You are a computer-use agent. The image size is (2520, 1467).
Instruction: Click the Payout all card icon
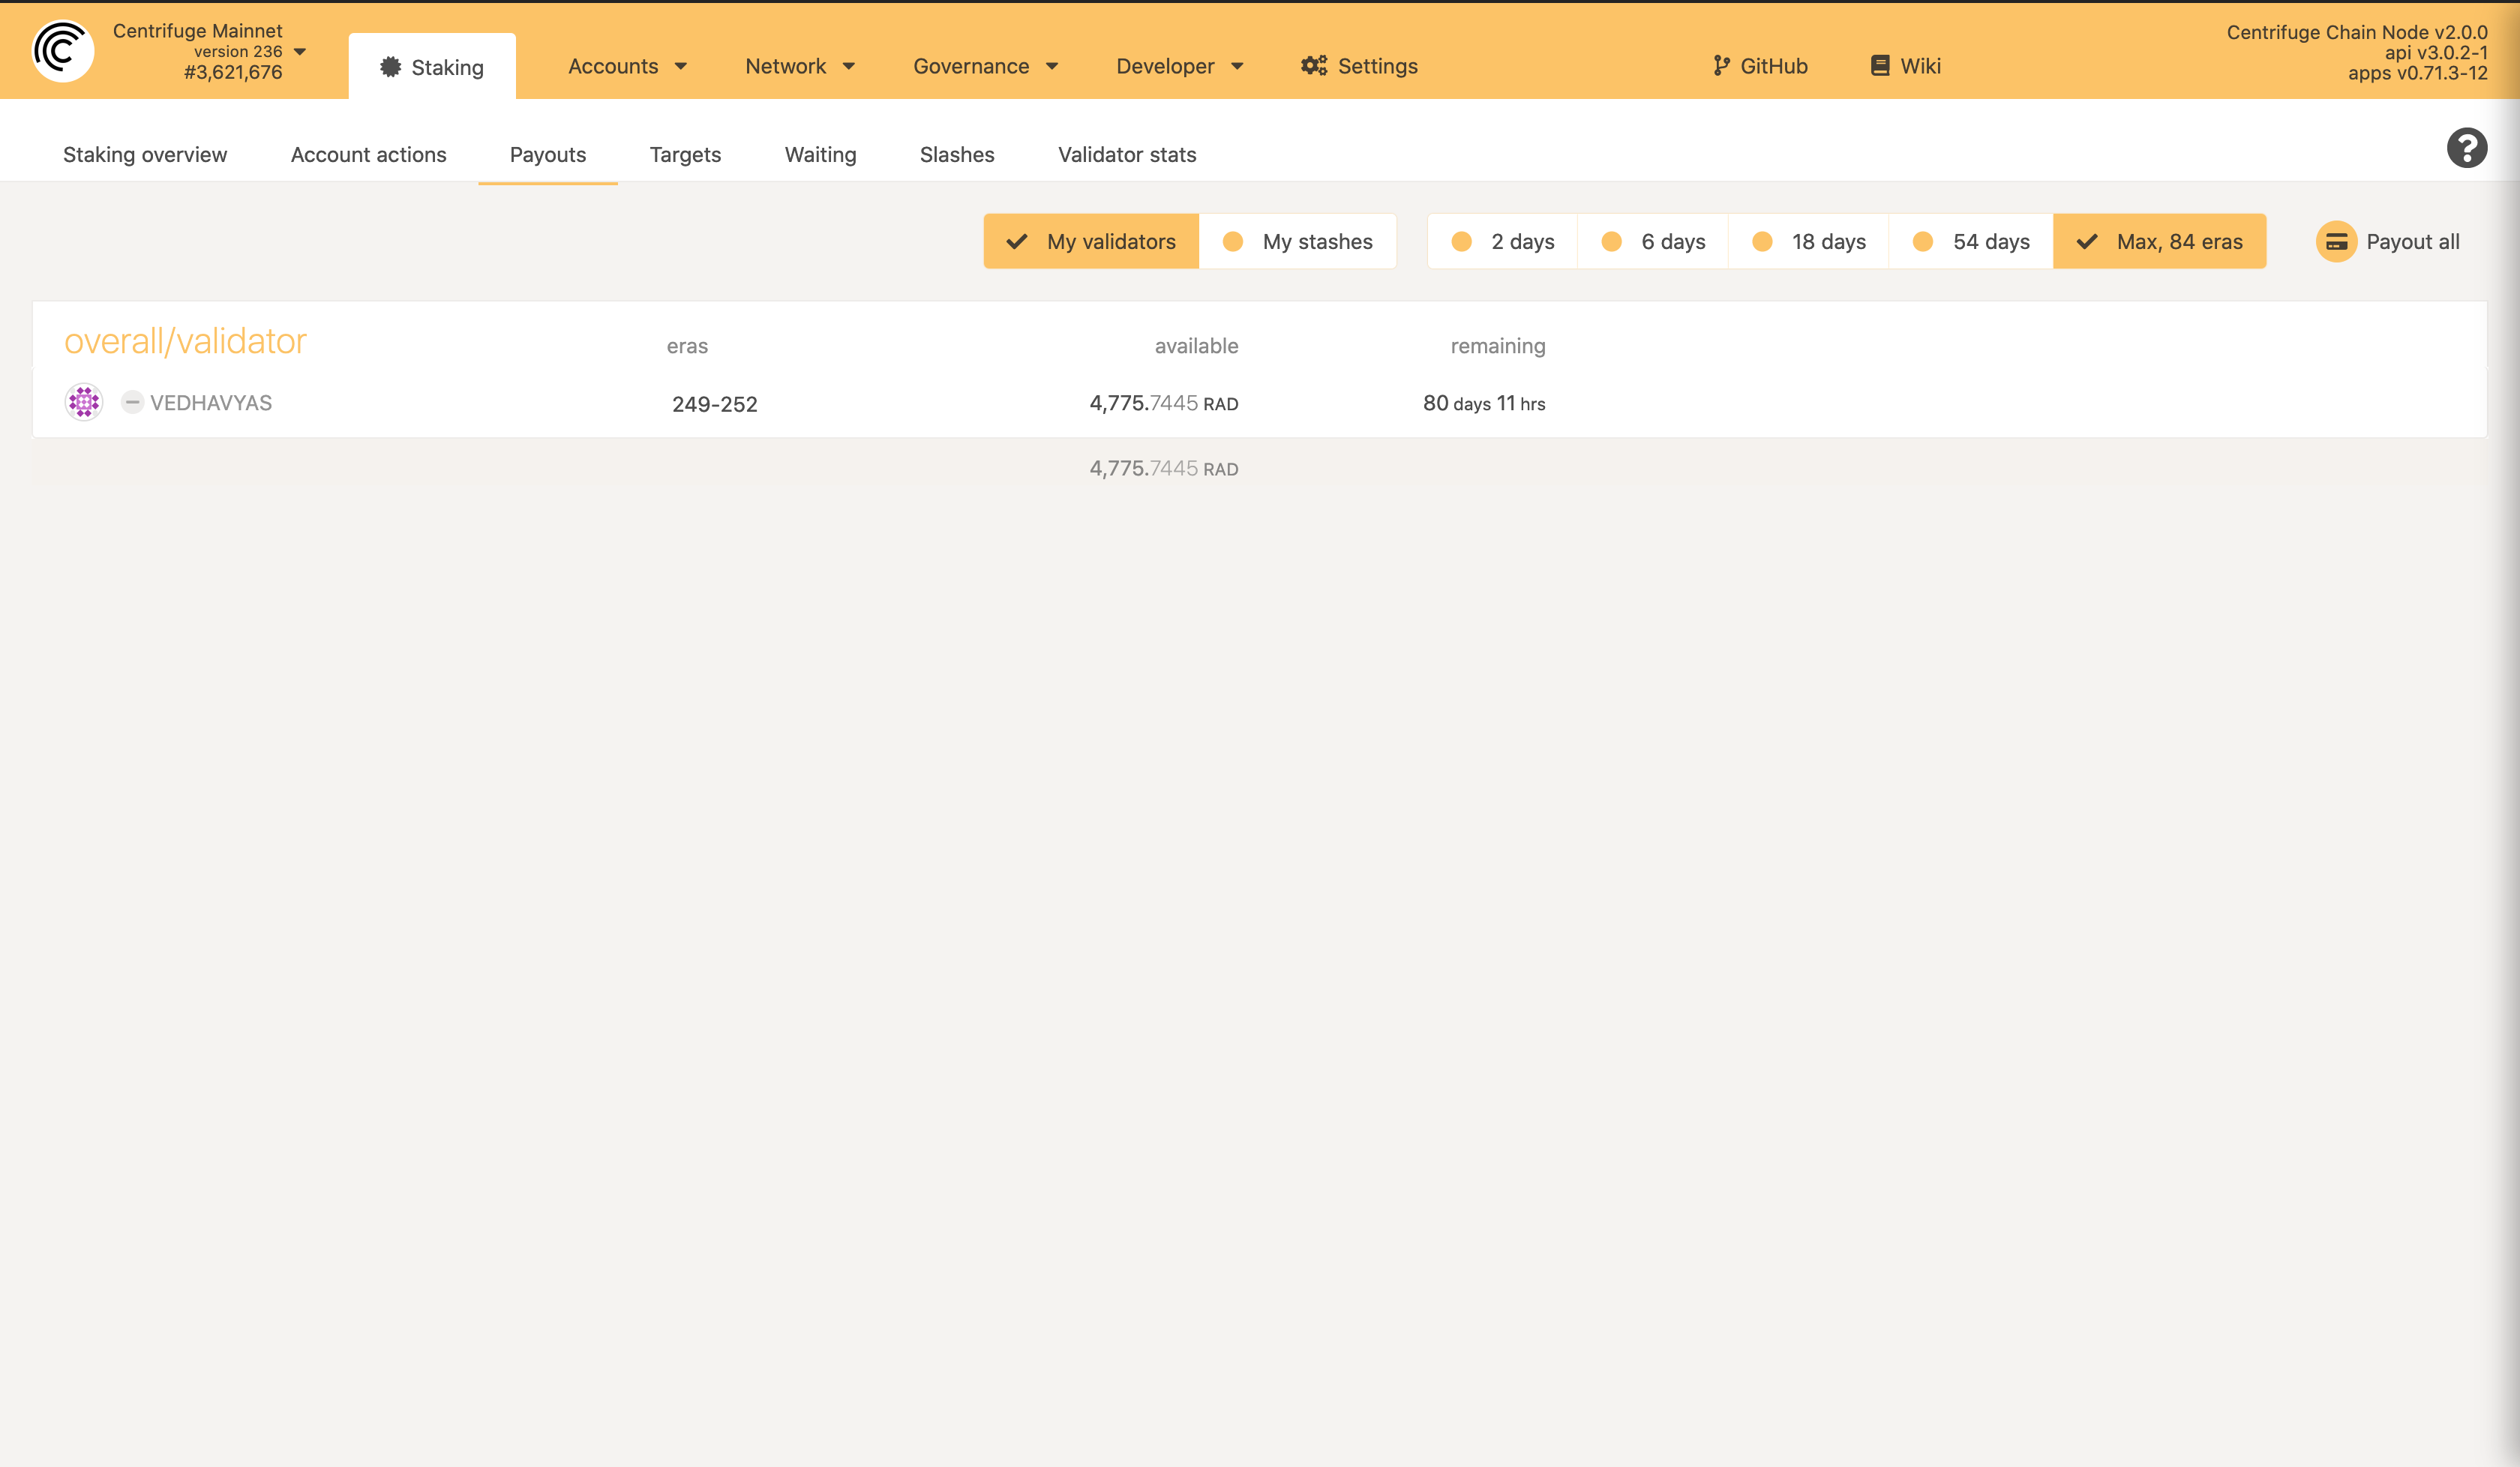click(2336, 242)
